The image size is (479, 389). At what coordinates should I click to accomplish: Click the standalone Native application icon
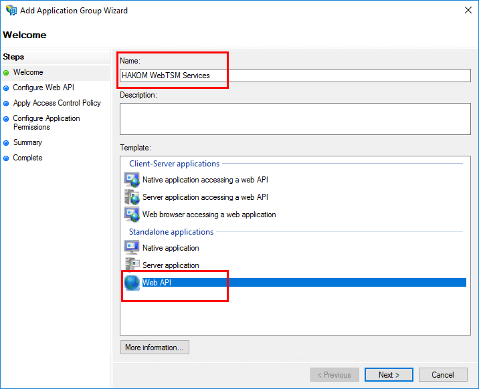pos(131,248)
